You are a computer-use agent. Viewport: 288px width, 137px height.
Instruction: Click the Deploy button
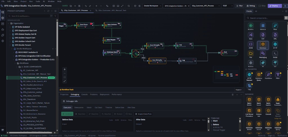pyautogui.click(x=274, y=6)
